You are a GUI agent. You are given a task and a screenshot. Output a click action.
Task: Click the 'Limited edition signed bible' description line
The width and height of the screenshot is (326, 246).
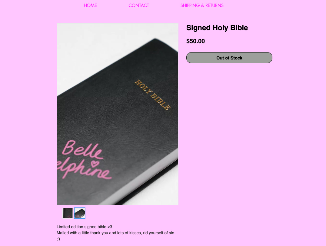click(81, 227)
